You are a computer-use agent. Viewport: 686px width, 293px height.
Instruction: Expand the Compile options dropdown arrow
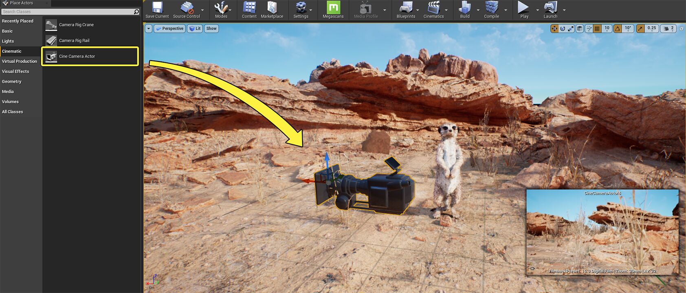pos(506,10)
